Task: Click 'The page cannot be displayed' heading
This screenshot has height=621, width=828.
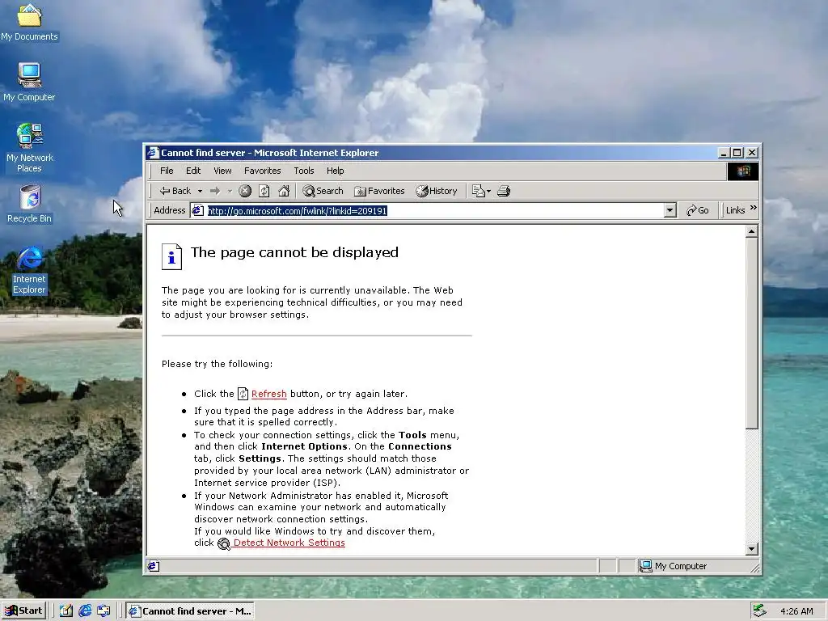Action: (294, 252)
